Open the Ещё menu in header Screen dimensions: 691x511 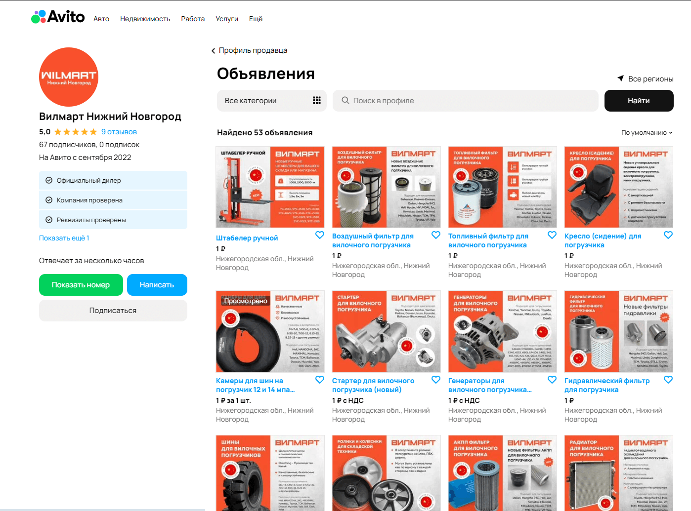(x=256, y=19)
